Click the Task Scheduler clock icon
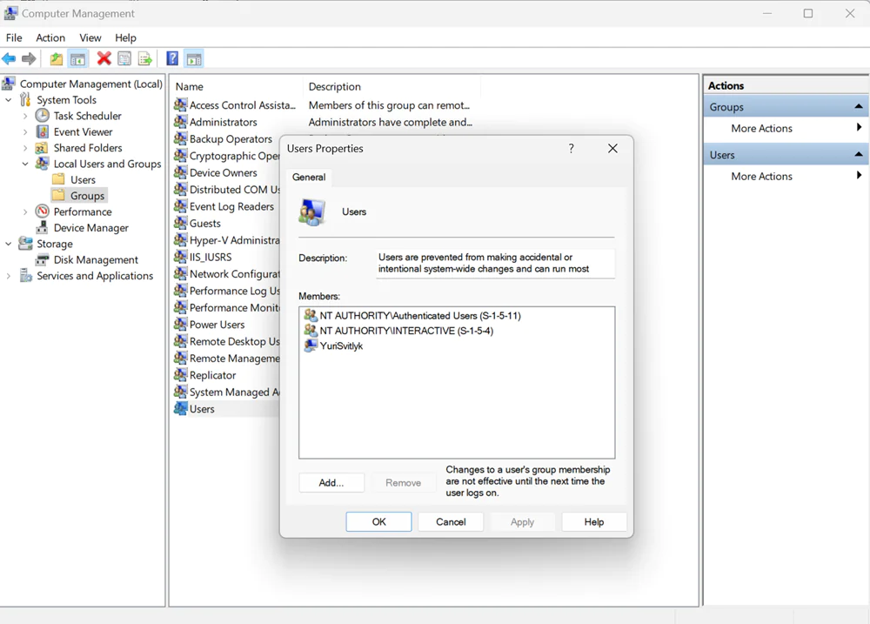 42,116
